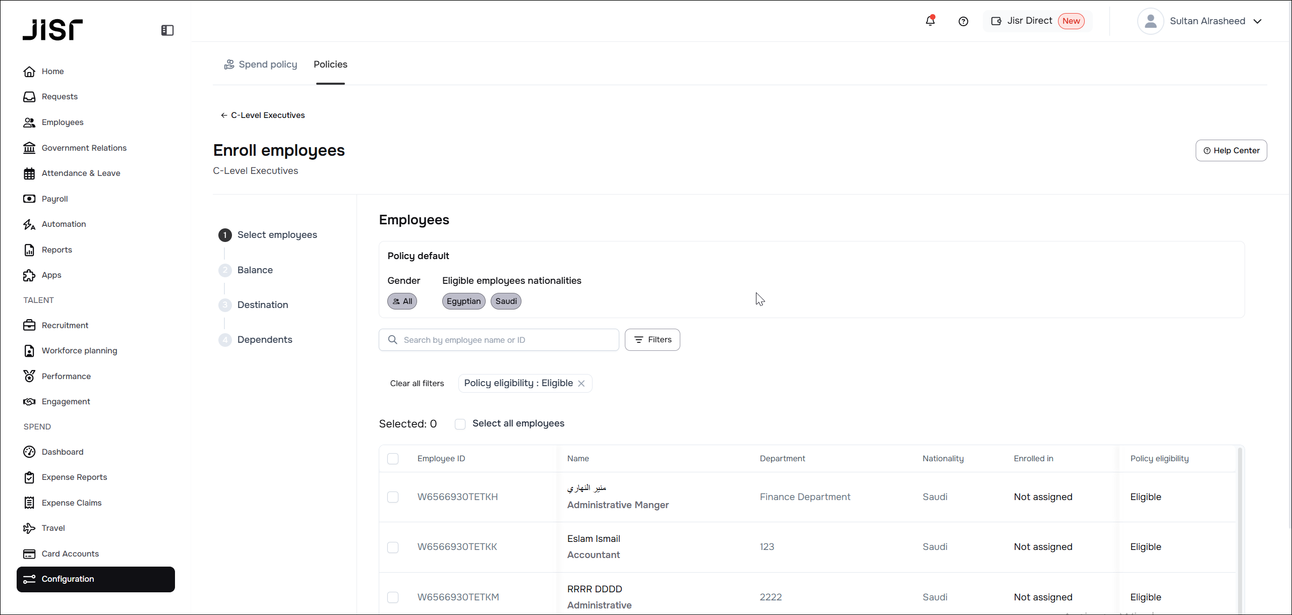Click the notifications bell icon
The height and width of the screenshot is (615, 1292).
point(930,21)
